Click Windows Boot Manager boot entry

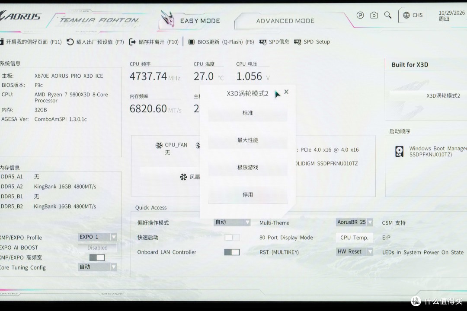[438, 152]
